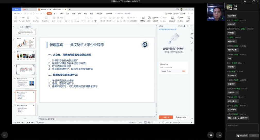Screen dimensions: 260x140
Task: Click the More Office Fonts (更多办公字体) button
Action: click(180, 117)
